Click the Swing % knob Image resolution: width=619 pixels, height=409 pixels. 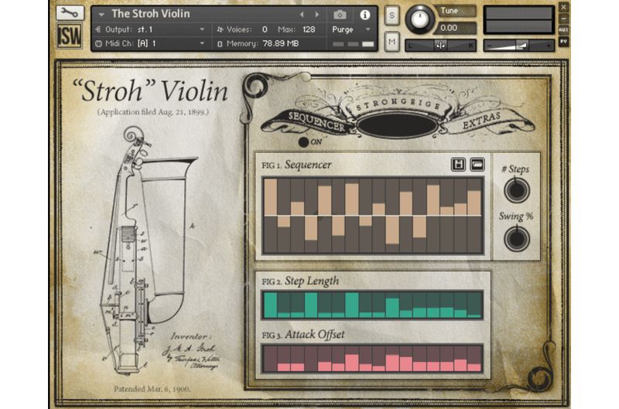coord(516,239)
